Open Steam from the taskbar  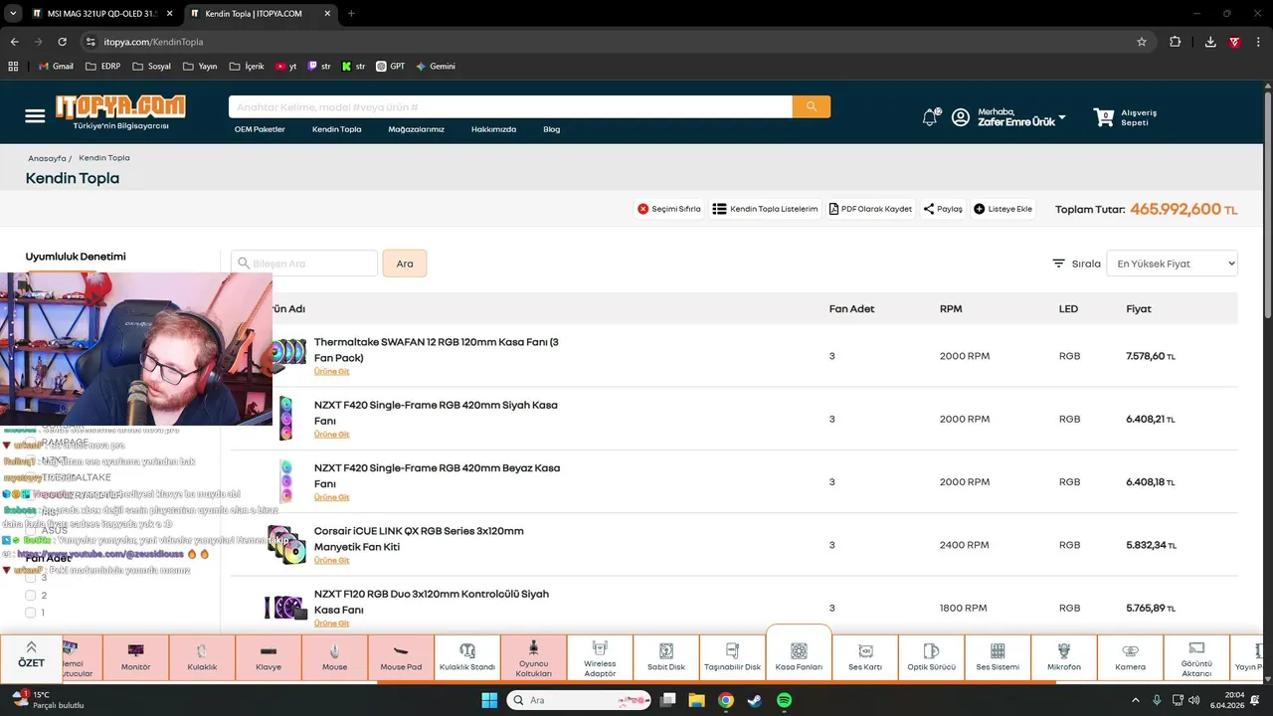pyautogui.click(x=755, y=700)
